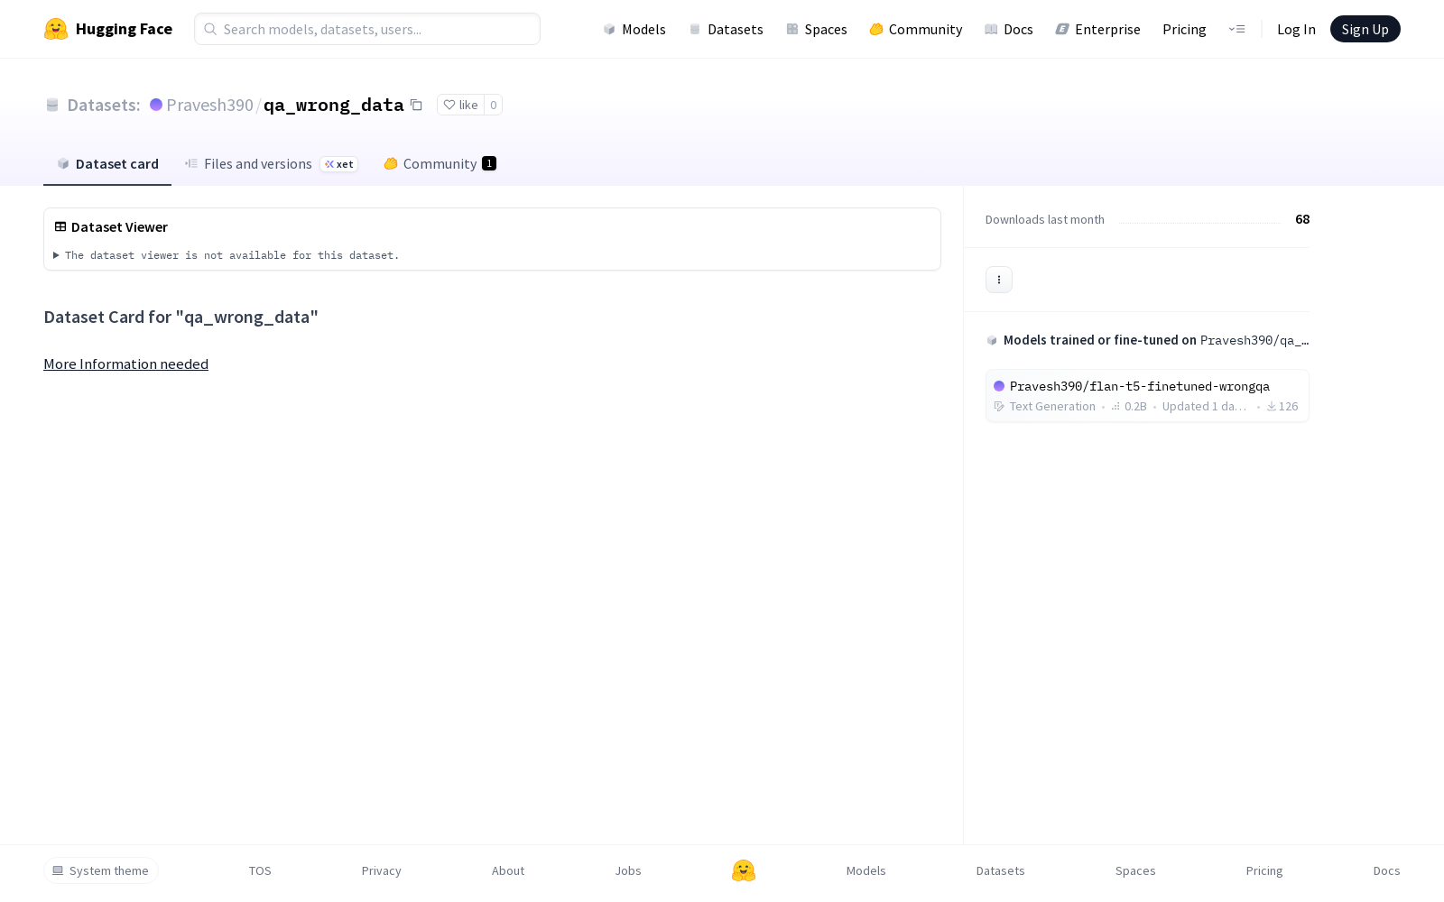Click the Community discussion count badge
1444x902 pixels.
489,163
